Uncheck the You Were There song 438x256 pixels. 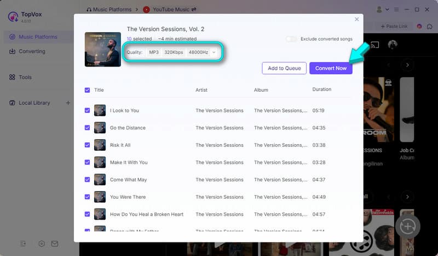click(87, 197)
